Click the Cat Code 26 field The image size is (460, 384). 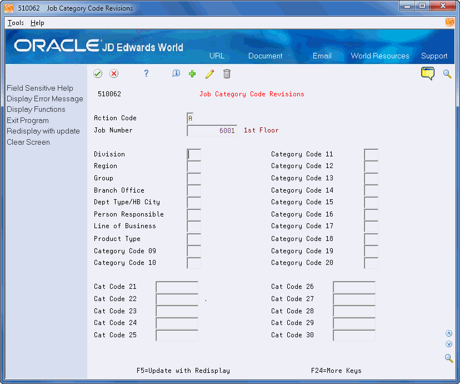(354, 287)
